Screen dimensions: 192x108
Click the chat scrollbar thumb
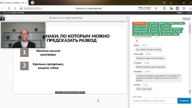point(190,91)
